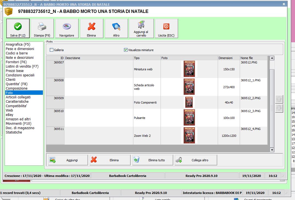Open Articoli collegati section
Image resolution: width=295 pixels, height=200 pixels.
coord(18,97)
